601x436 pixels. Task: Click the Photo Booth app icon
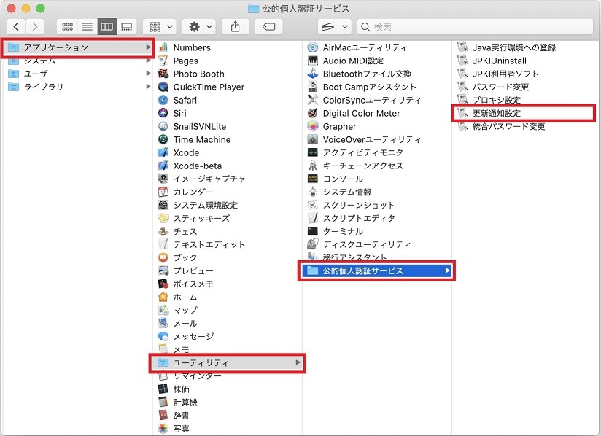tap(163, 74)
